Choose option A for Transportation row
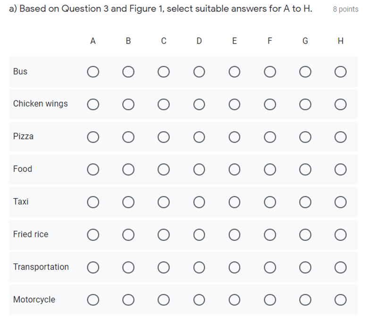 (x=93, y=267)
